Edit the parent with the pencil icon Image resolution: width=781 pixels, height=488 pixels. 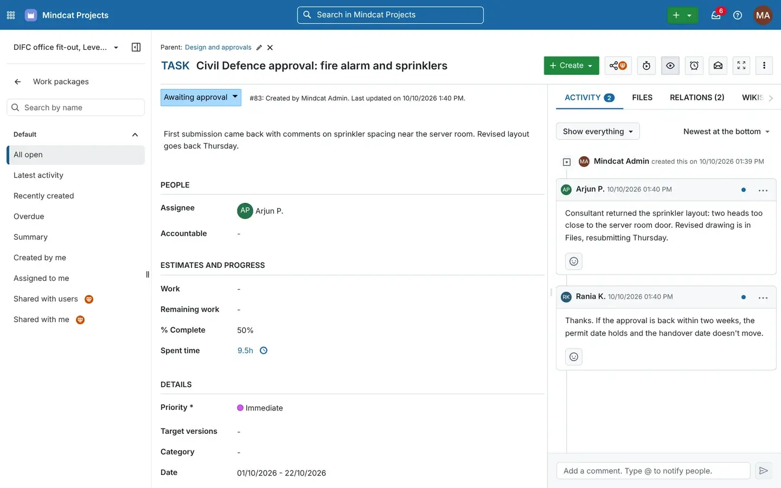(x=259, y=48)
